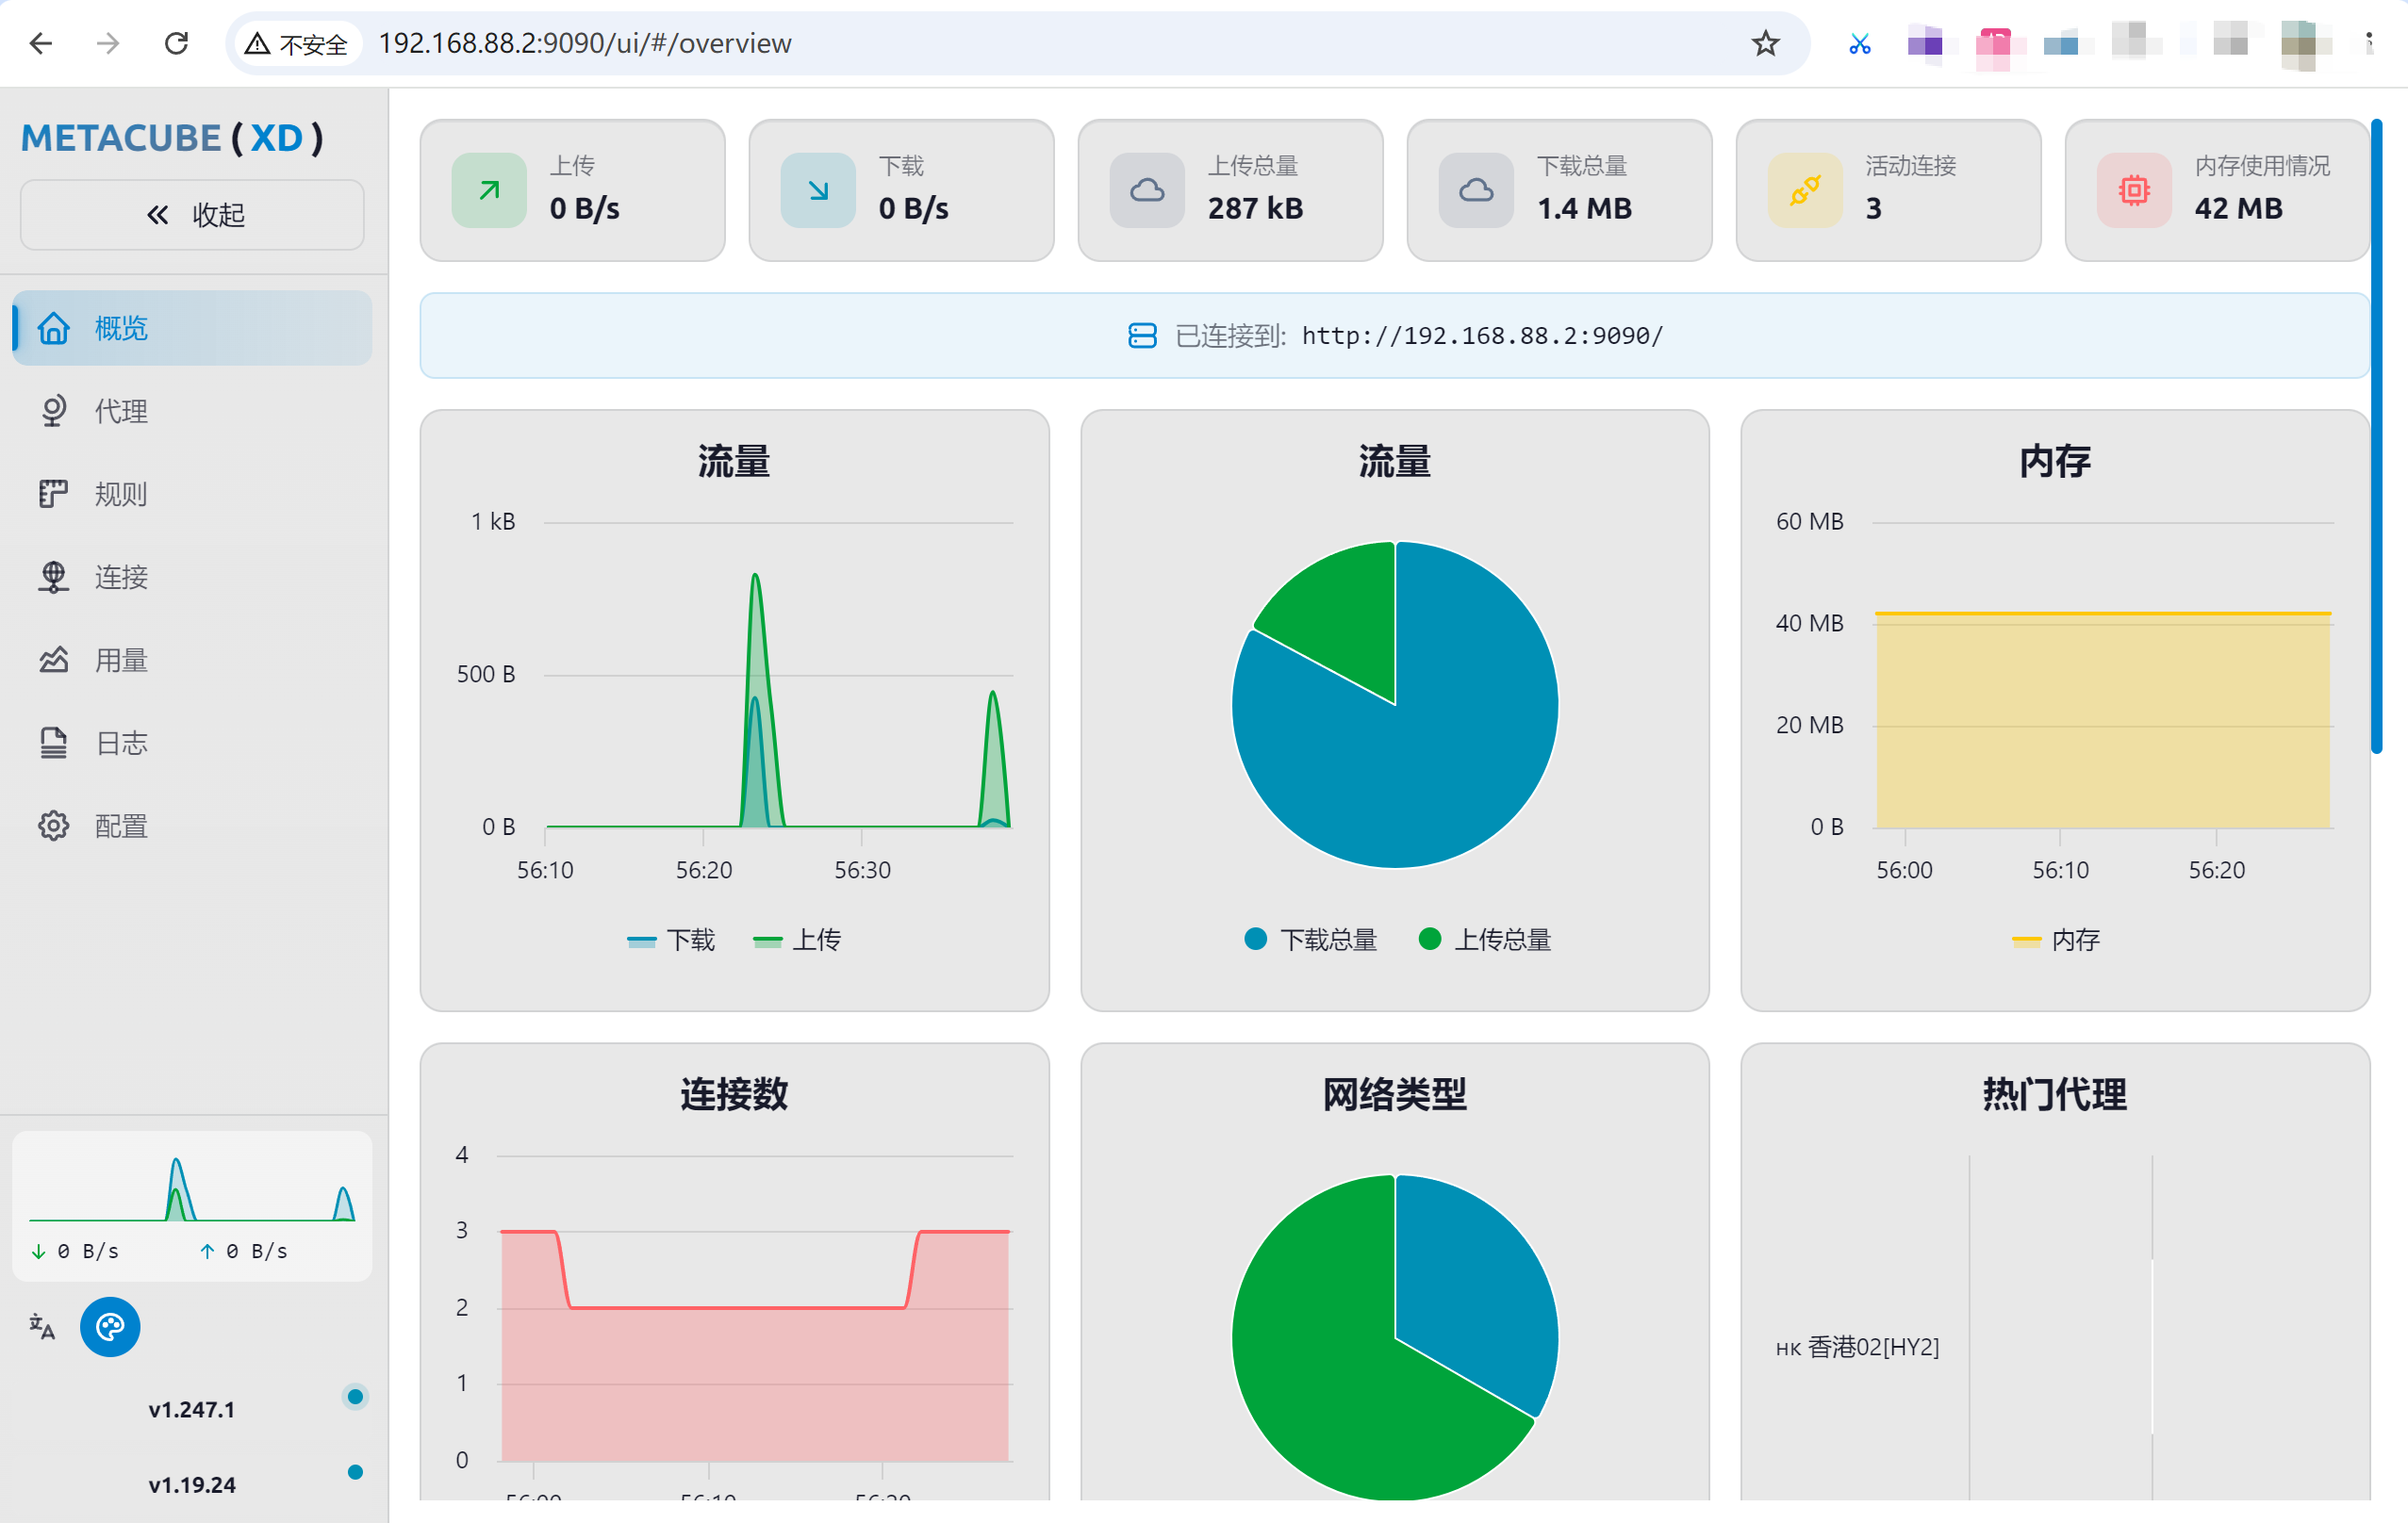This screenshot has height=1523, width=2408.
Task: Click the home icon beside 概览
Action: pyautogui.click(x=53, y=328)
